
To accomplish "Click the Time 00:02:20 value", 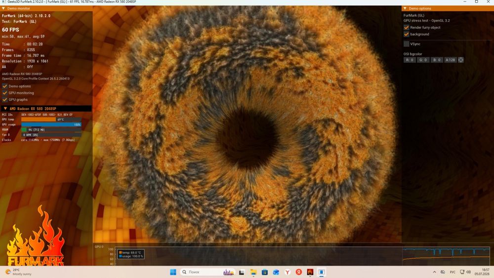I will [35, 44].
